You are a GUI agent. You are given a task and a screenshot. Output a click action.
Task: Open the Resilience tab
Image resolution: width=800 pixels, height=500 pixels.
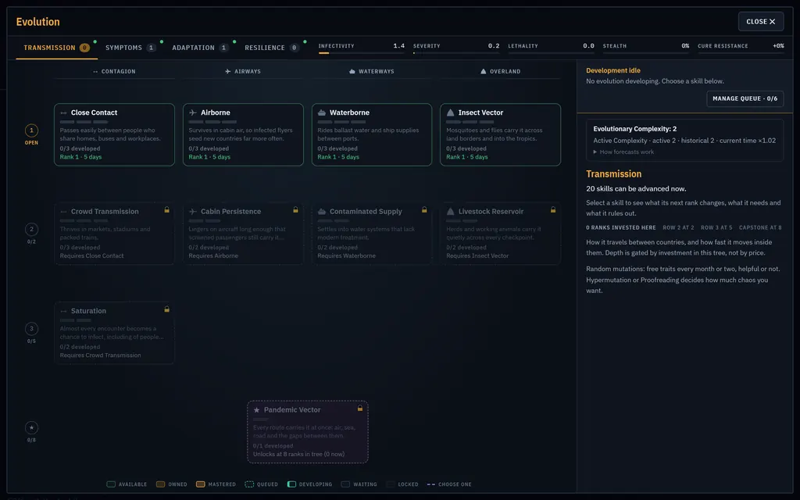click(x=271, y=48)
